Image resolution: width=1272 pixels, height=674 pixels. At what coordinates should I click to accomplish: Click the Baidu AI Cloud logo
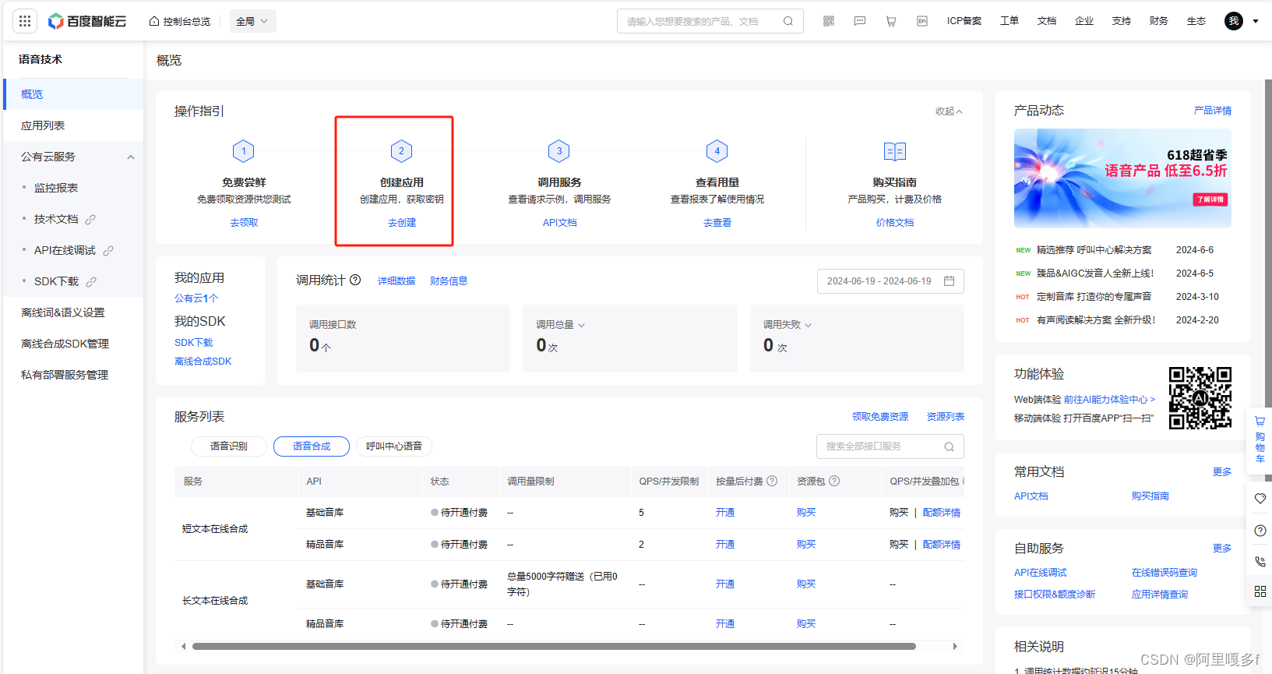pos(87,21)
